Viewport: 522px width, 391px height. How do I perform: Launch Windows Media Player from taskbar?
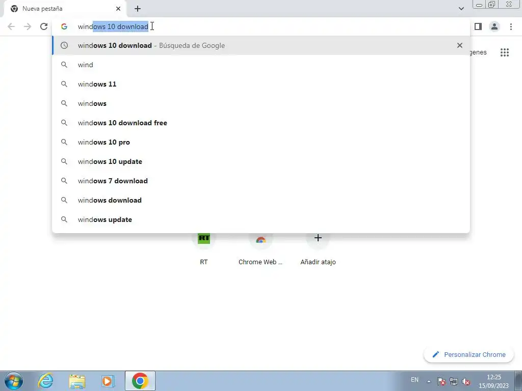tap(108, 381)
